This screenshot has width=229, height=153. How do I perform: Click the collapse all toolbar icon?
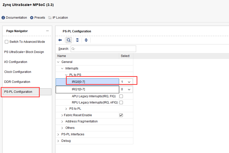coord(77,40)
